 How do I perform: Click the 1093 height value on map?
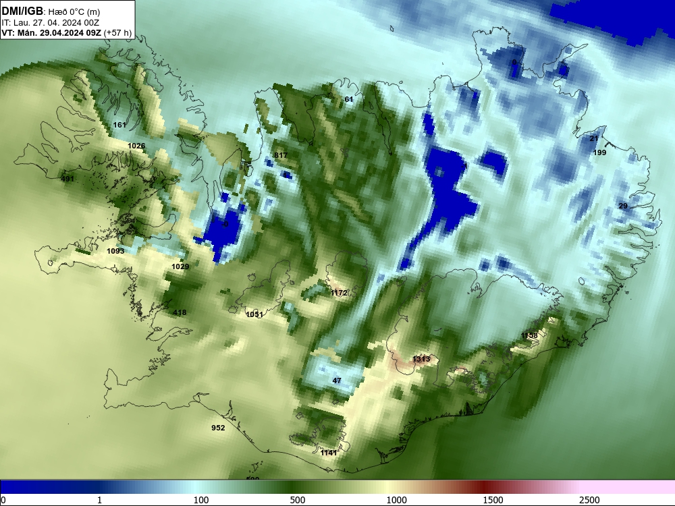tap(115, 251)
